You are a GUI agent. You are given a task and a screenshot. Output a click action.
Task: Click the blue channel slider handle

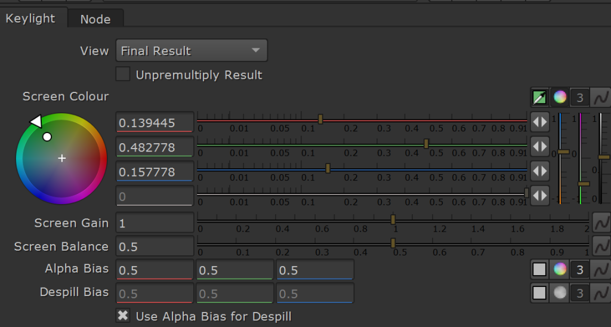pos(328,168)
